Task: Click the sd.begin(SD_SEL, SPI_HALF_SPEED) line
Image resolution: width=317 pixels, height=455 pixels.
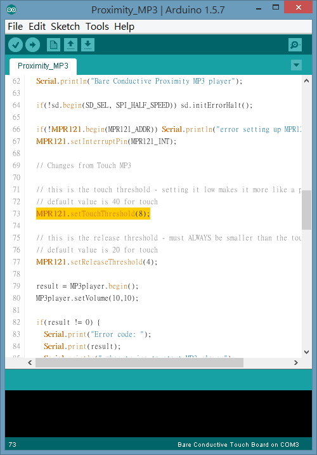Action: [x=145, y=105]
